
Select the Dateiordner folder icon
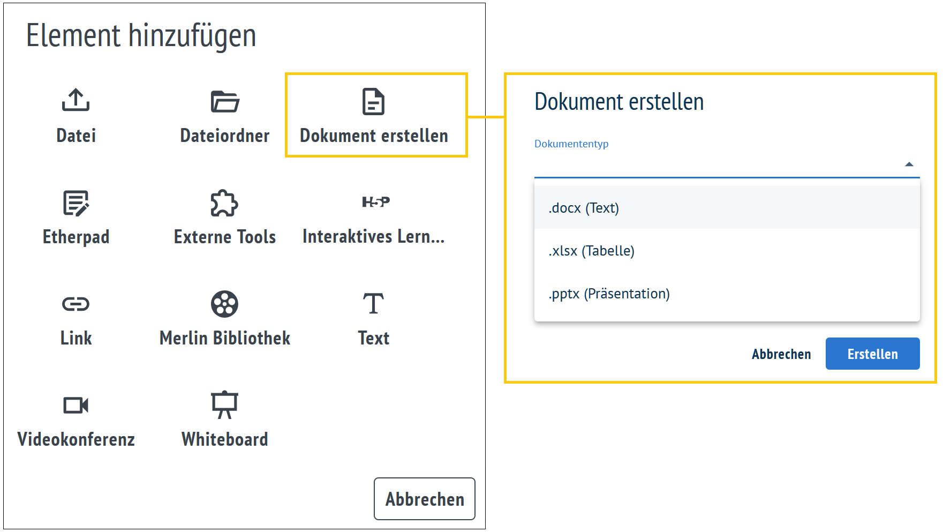pyautogui.click(x=224, y=101)
